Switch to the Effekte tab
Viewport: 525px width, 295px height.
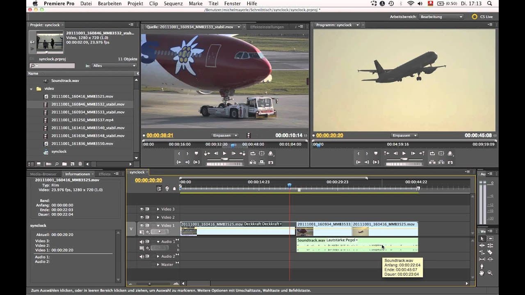[105, 174]
